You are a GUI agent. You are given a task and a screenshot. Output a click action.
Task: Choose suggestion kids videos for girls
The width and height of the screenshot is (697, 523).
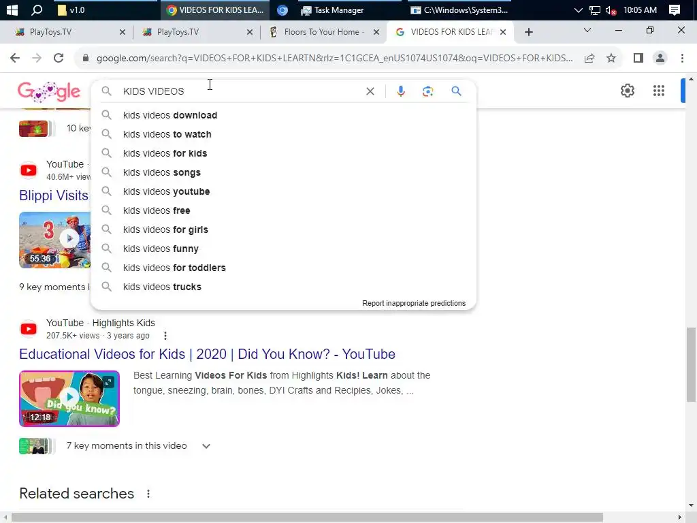coord(283,230)
